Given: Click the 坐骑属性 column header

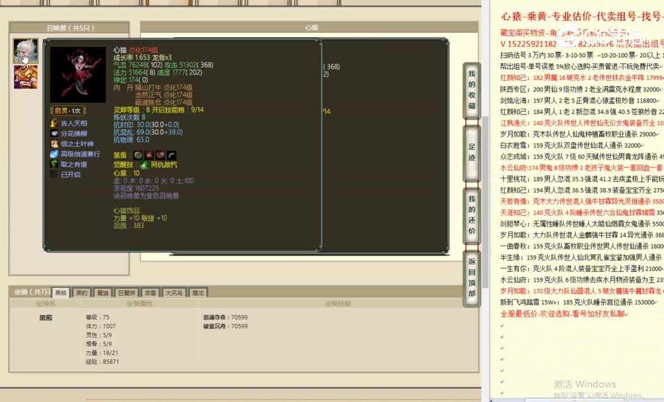Looking at the screenshot, I should pos(139,303).
